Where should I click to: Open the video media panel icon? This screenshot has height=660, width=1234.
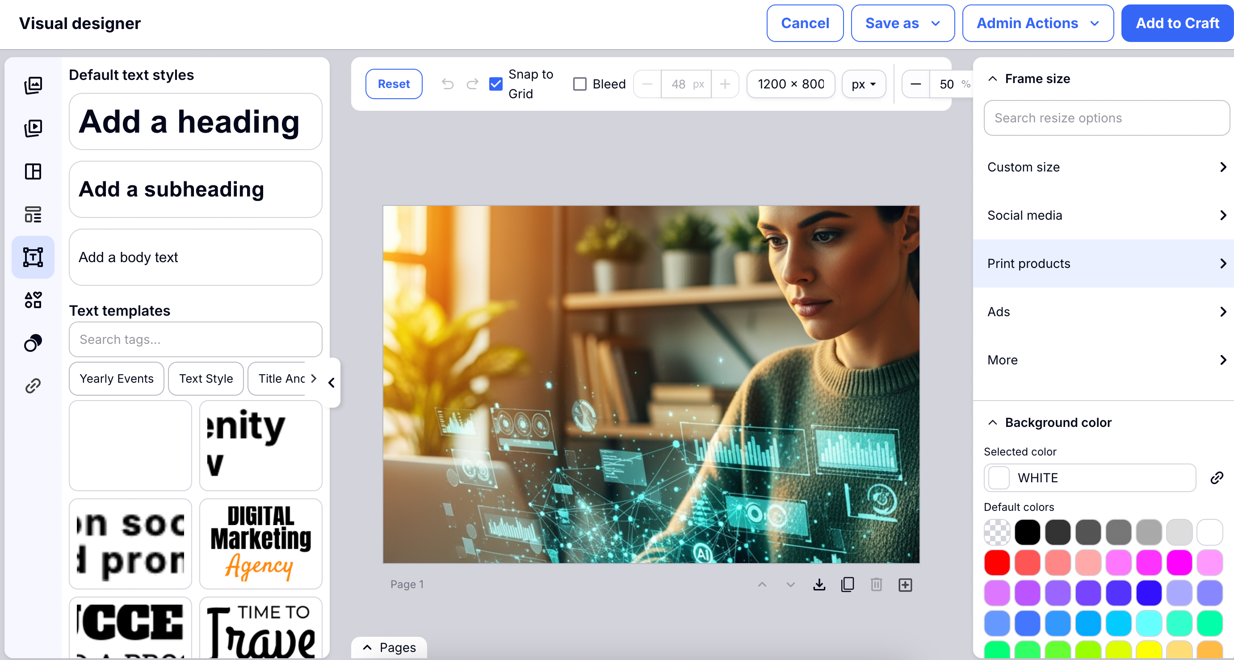point(33,128)
